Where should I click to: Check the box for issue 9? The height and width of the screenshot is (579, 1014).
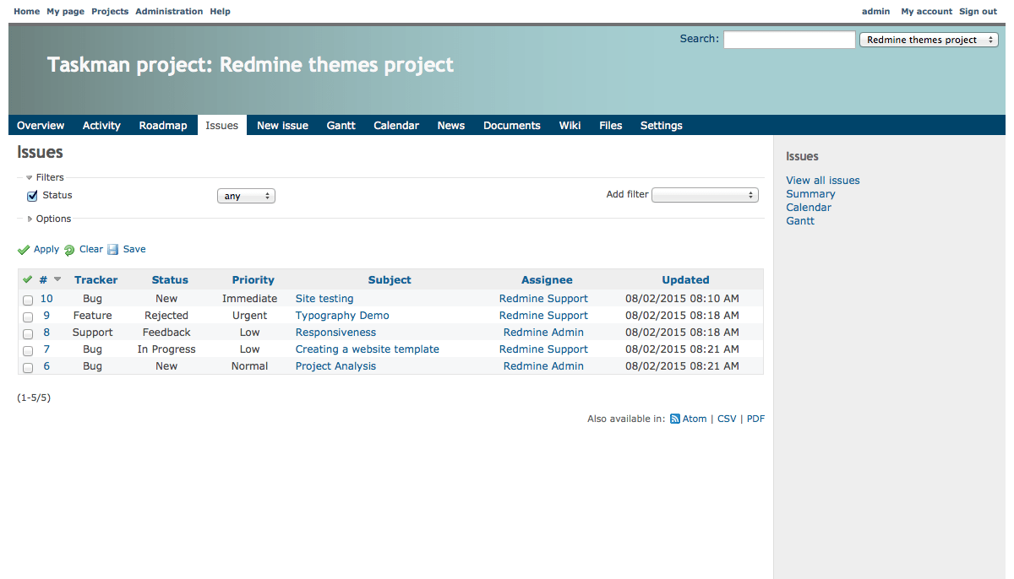(x=28, y=317)
